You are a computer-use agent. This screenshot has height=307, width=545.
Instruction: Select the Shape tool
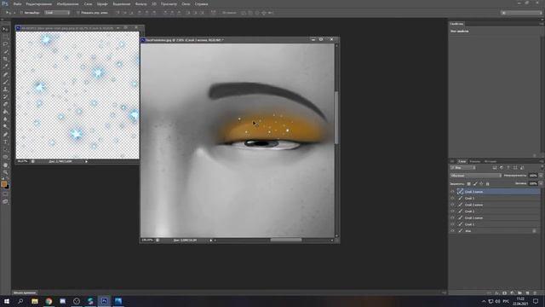tap(5, 157)
